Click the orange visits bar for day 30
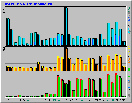 (x=121, y=64)
